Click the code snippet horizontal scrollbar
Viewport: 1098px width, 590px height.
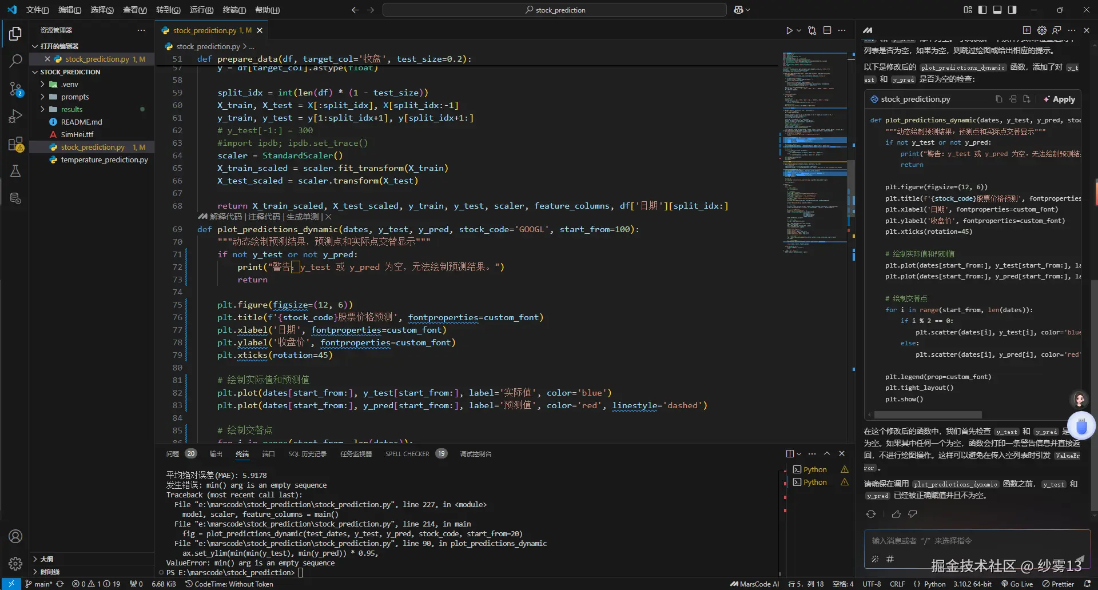click(928, 414)
